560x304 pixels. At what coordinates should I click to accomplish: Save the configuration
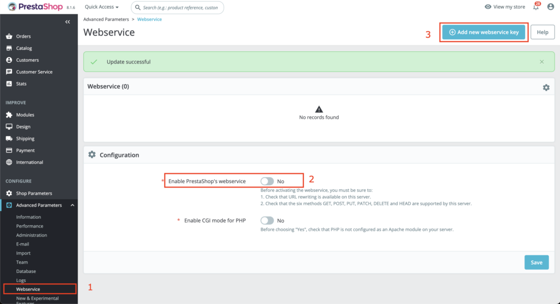(x=536, y=262)
